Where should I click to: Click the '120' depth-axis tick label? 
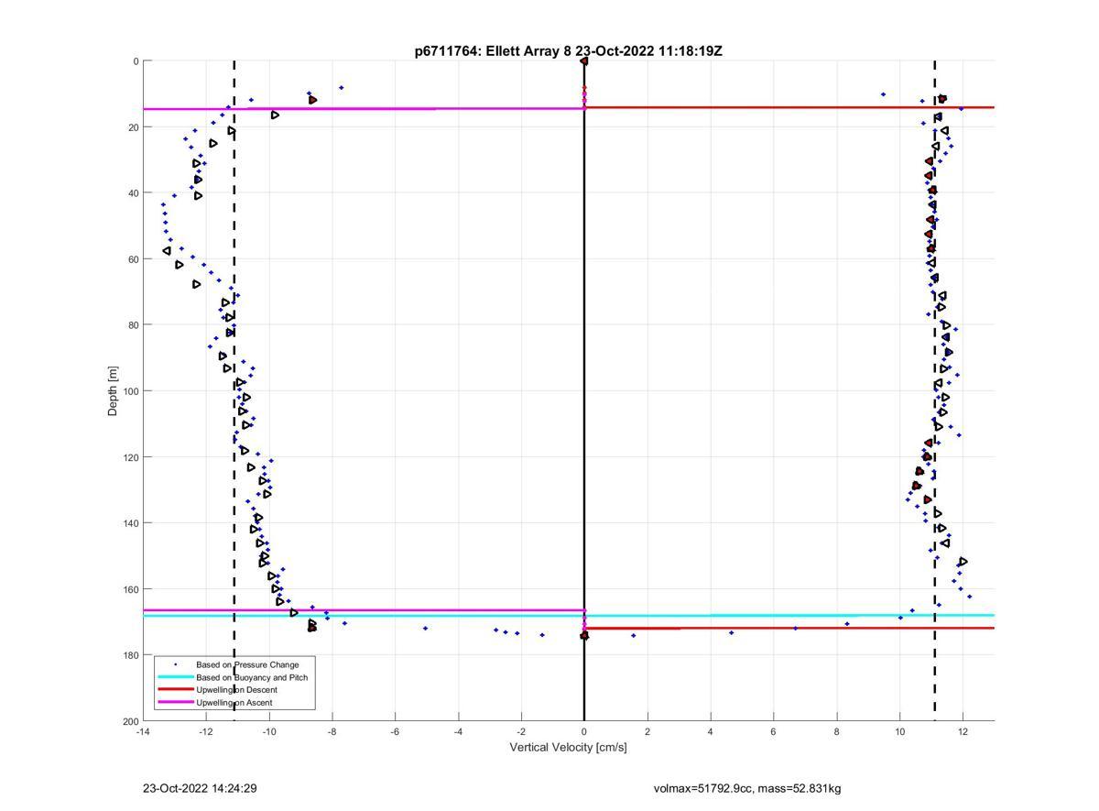130,457
